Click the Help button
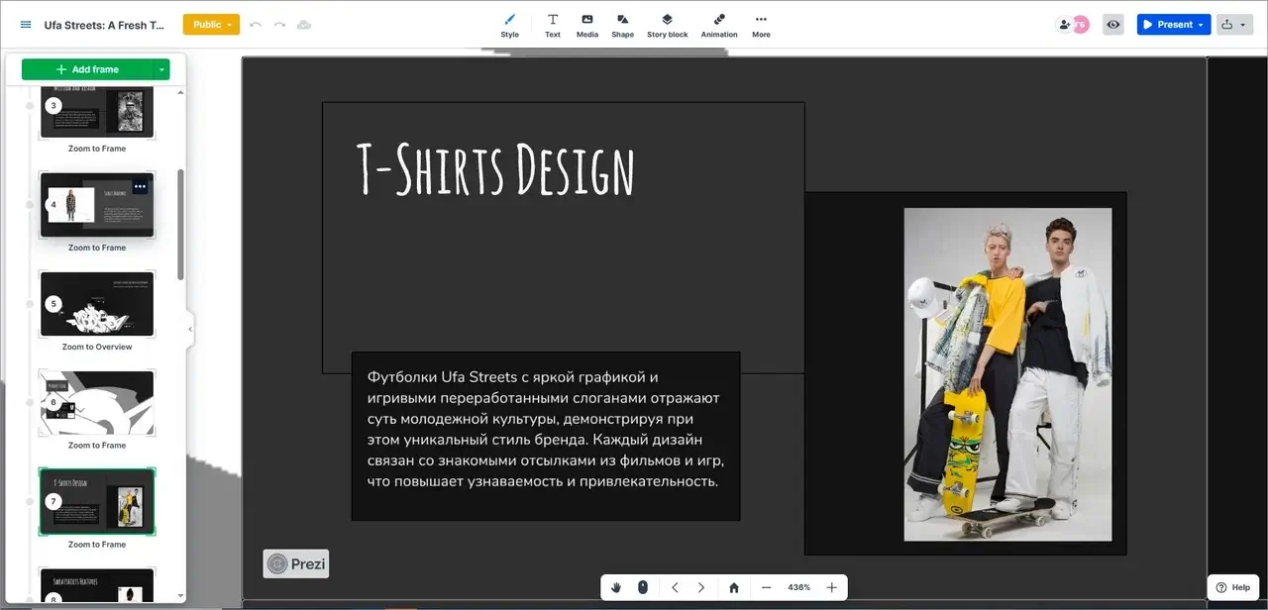 tap(1233, 587)
